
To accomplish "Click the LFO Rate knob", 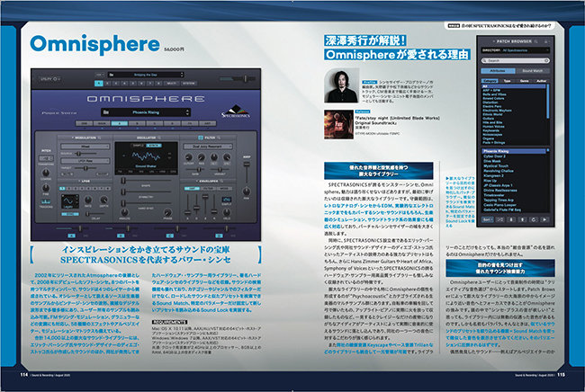I will click(88, 200).
